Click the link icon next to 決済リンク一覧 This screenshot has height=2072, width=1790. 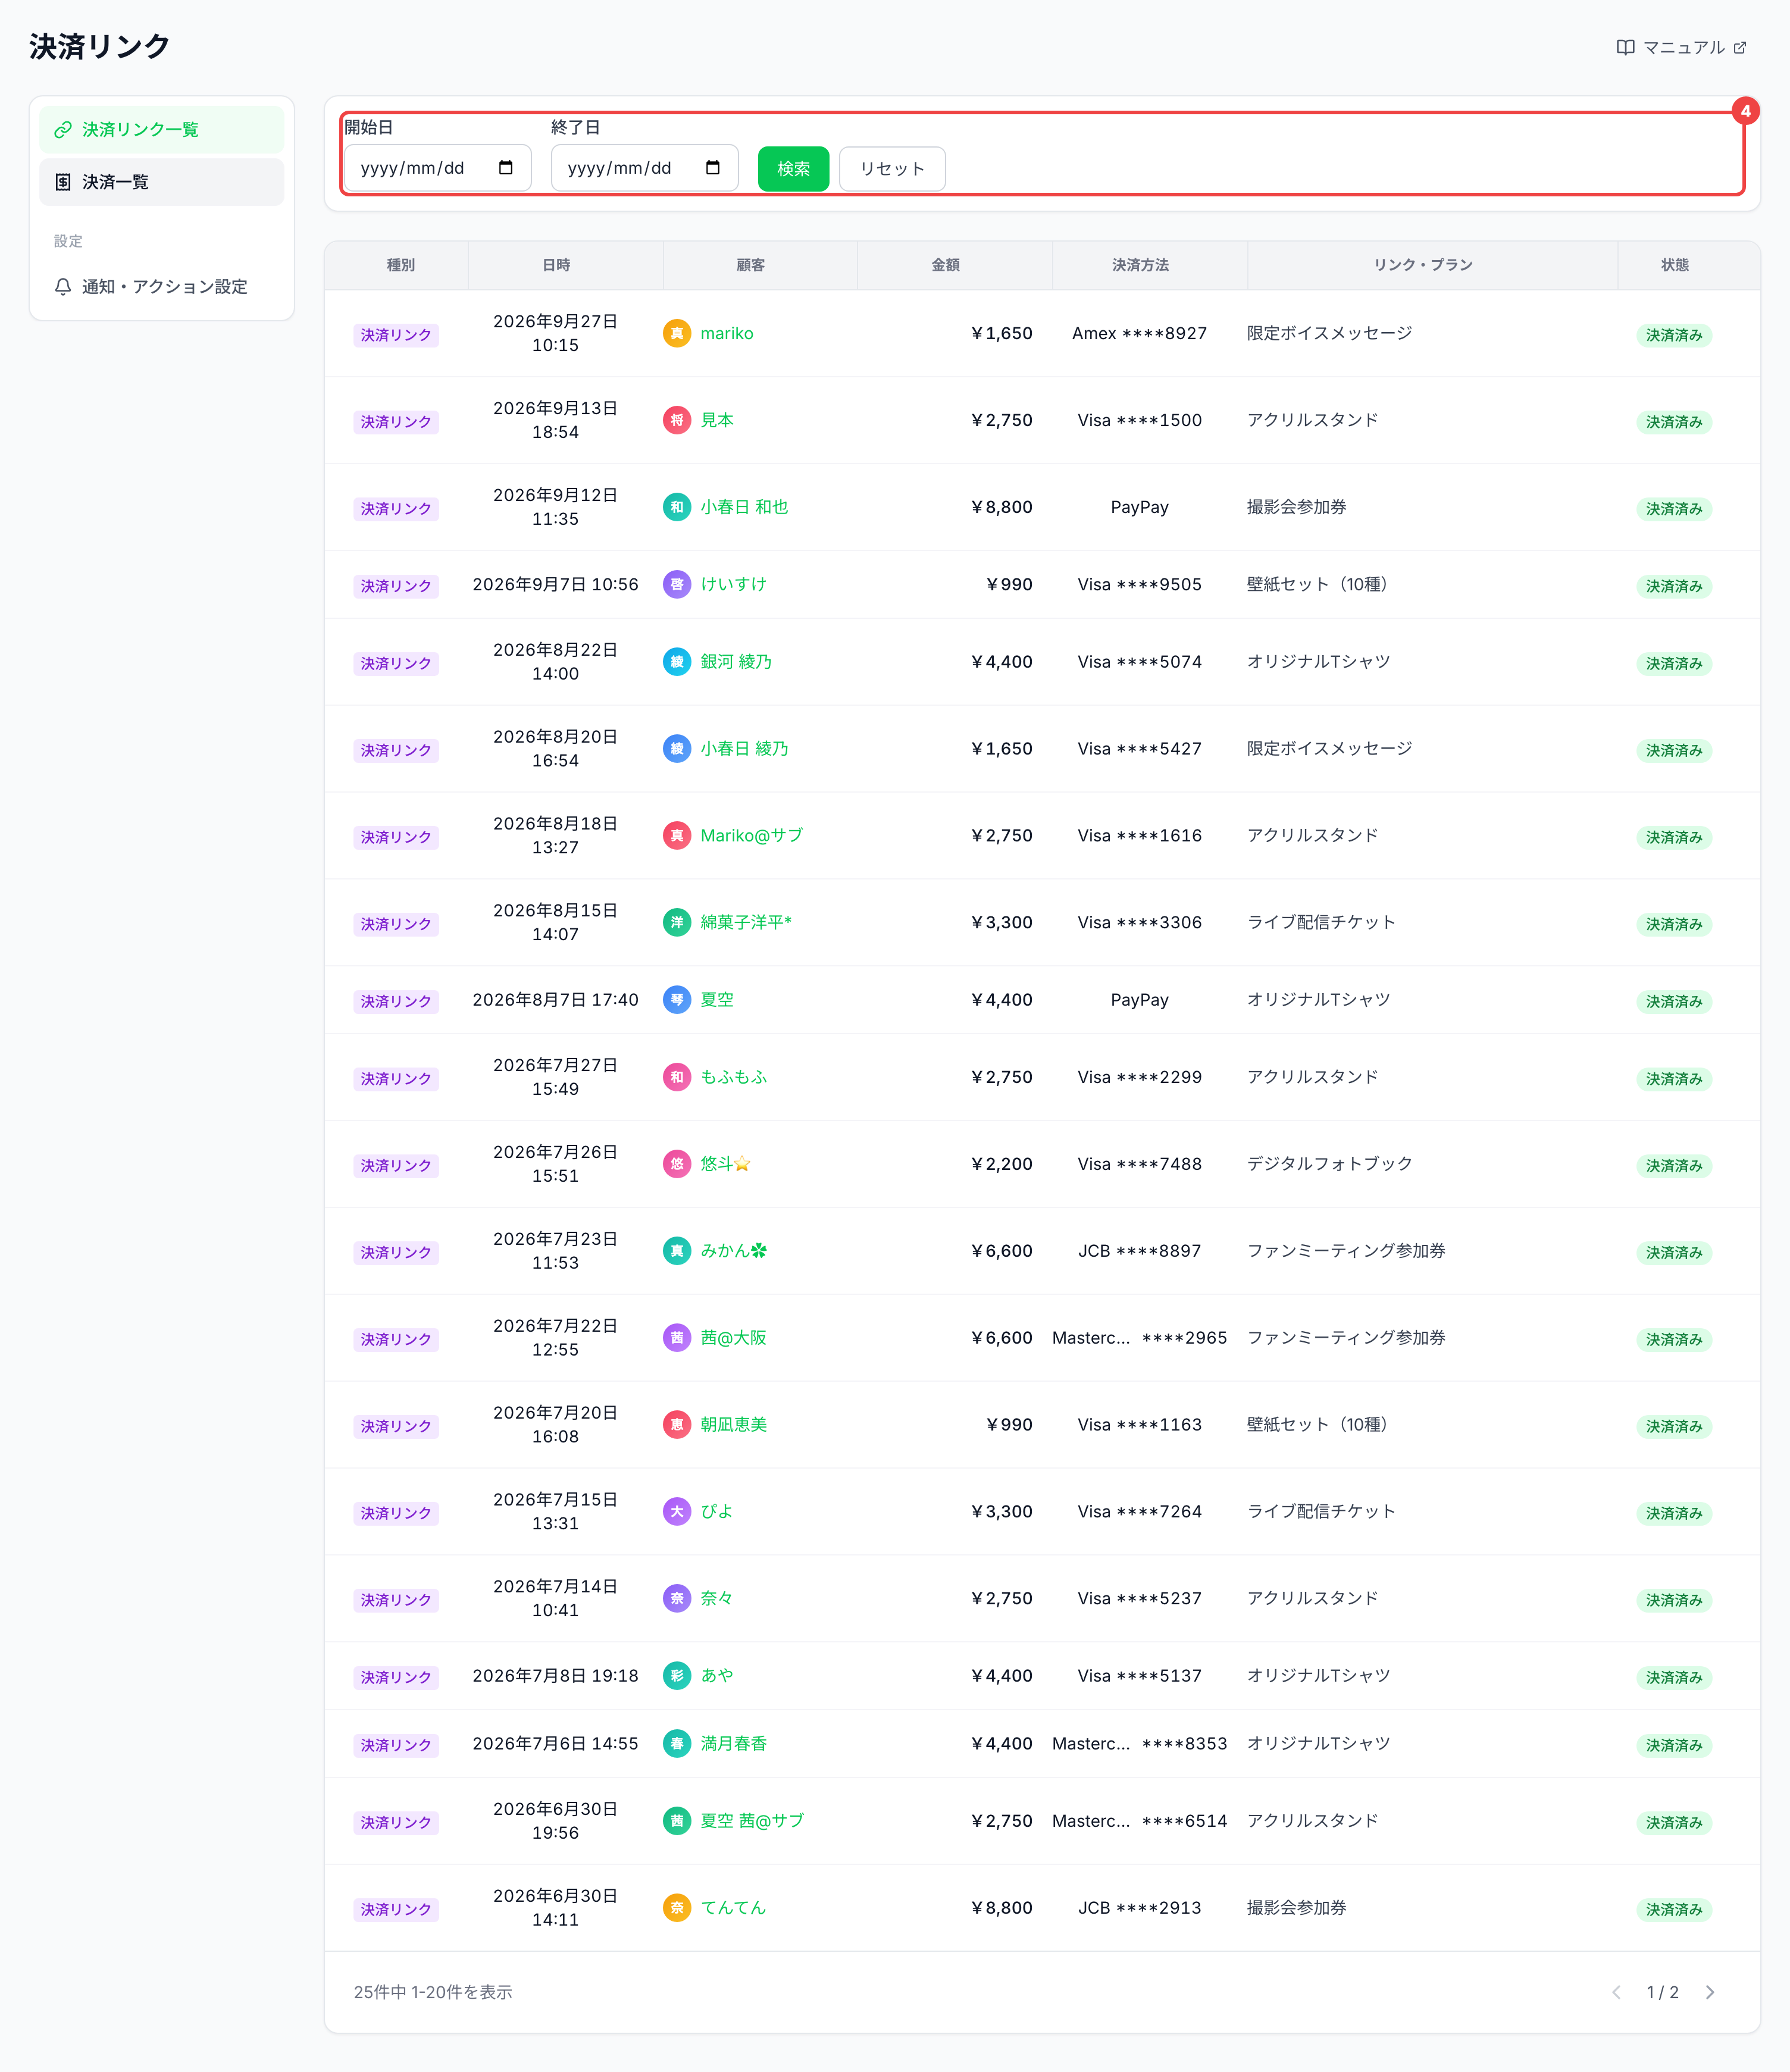click(63, 129)
